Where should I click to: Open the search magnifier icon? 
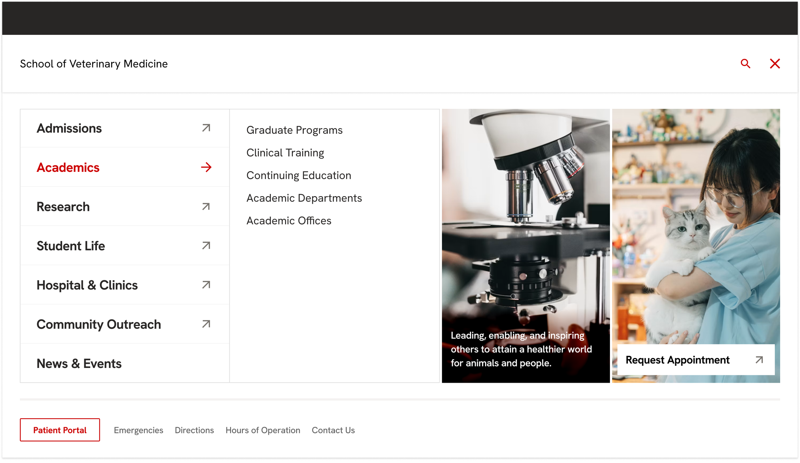745,64
